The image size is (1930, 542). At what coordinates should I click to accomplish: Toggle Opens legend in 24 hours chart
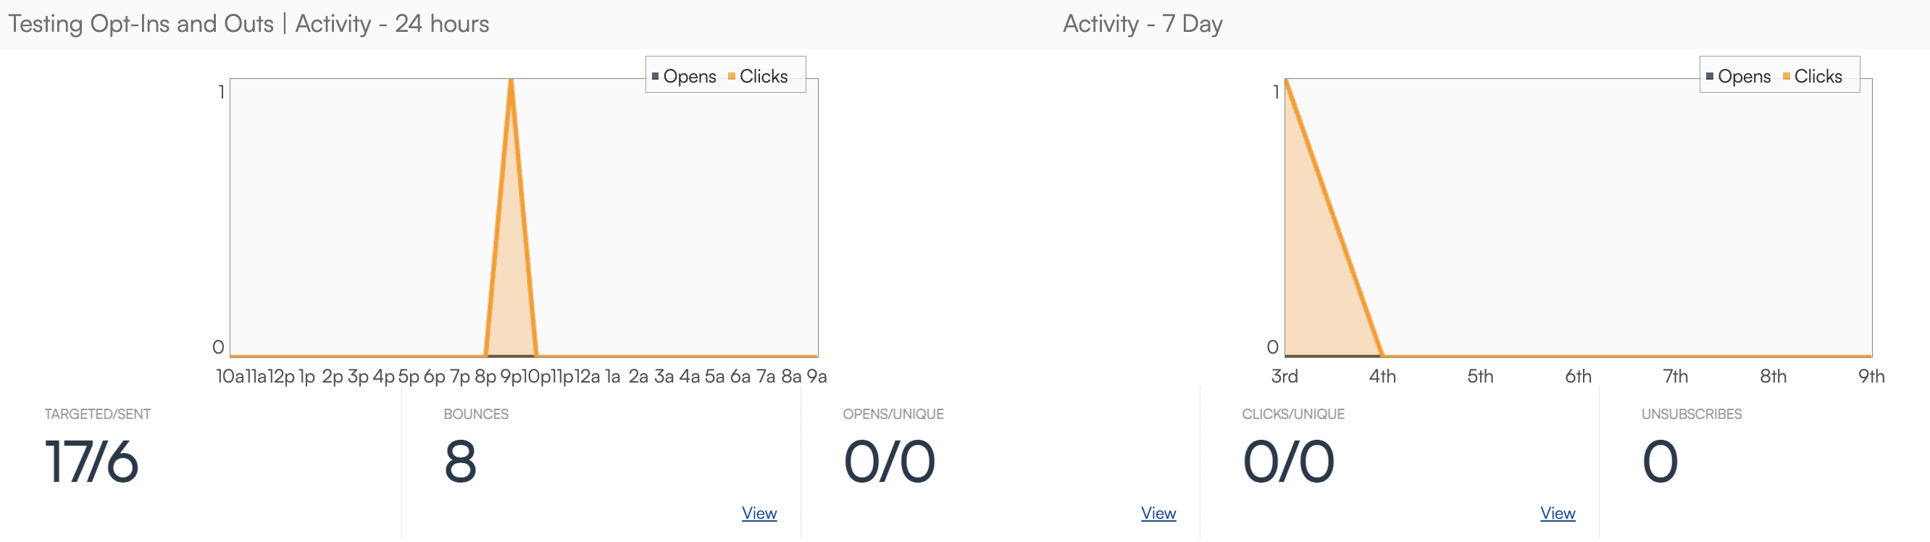[x=689, y=77]
